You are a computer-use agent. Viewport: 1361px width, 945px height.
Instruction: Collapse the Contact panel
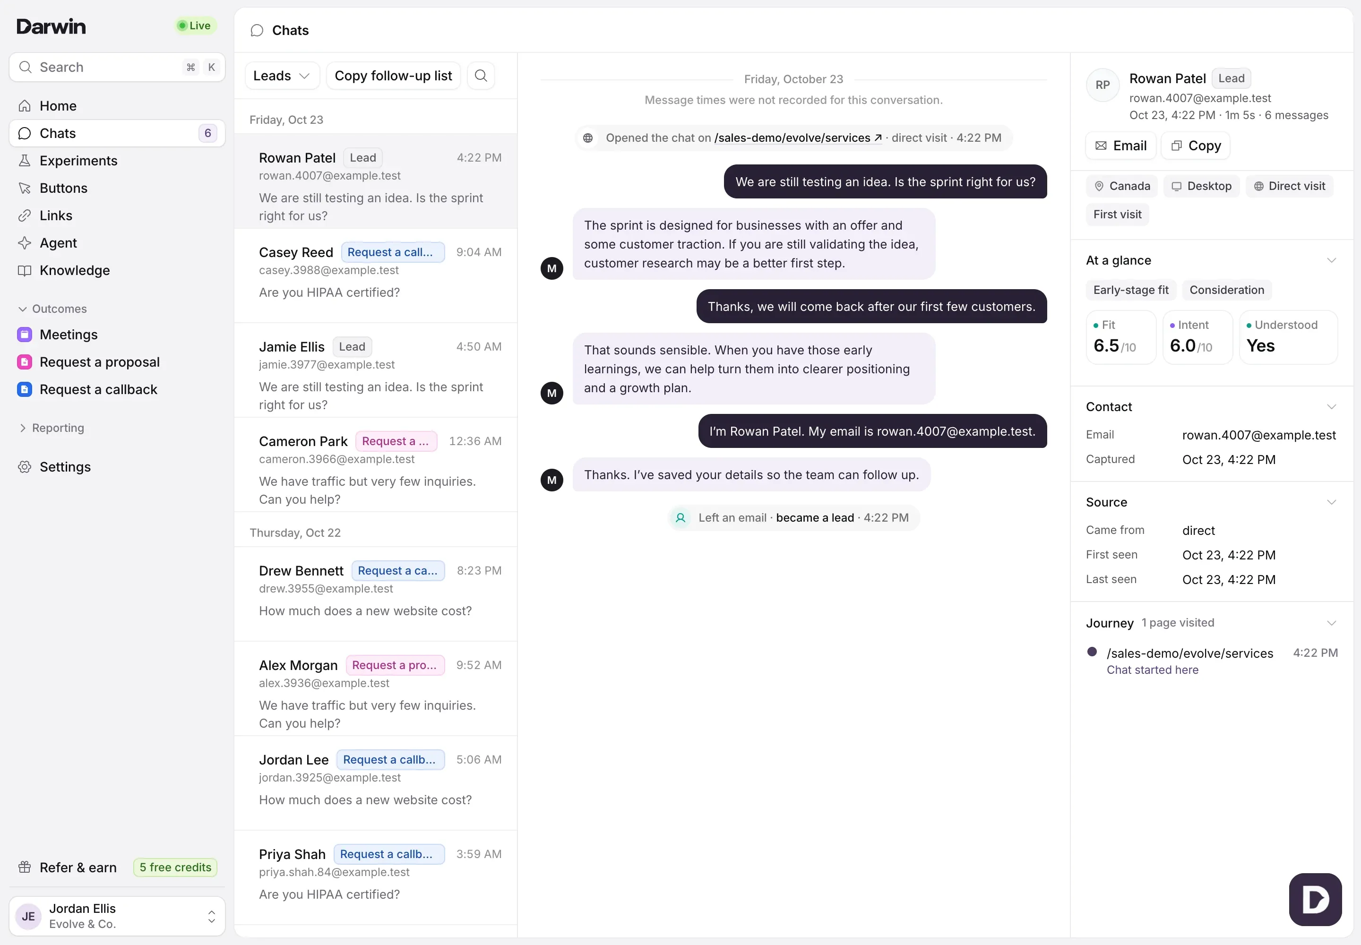click(1331, 407)
